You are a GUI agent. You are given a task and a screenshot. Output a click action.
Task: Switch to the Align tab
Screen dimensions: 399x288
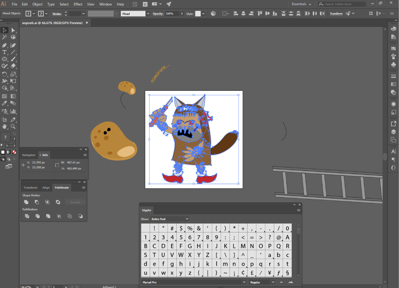(x=46, y=188)
